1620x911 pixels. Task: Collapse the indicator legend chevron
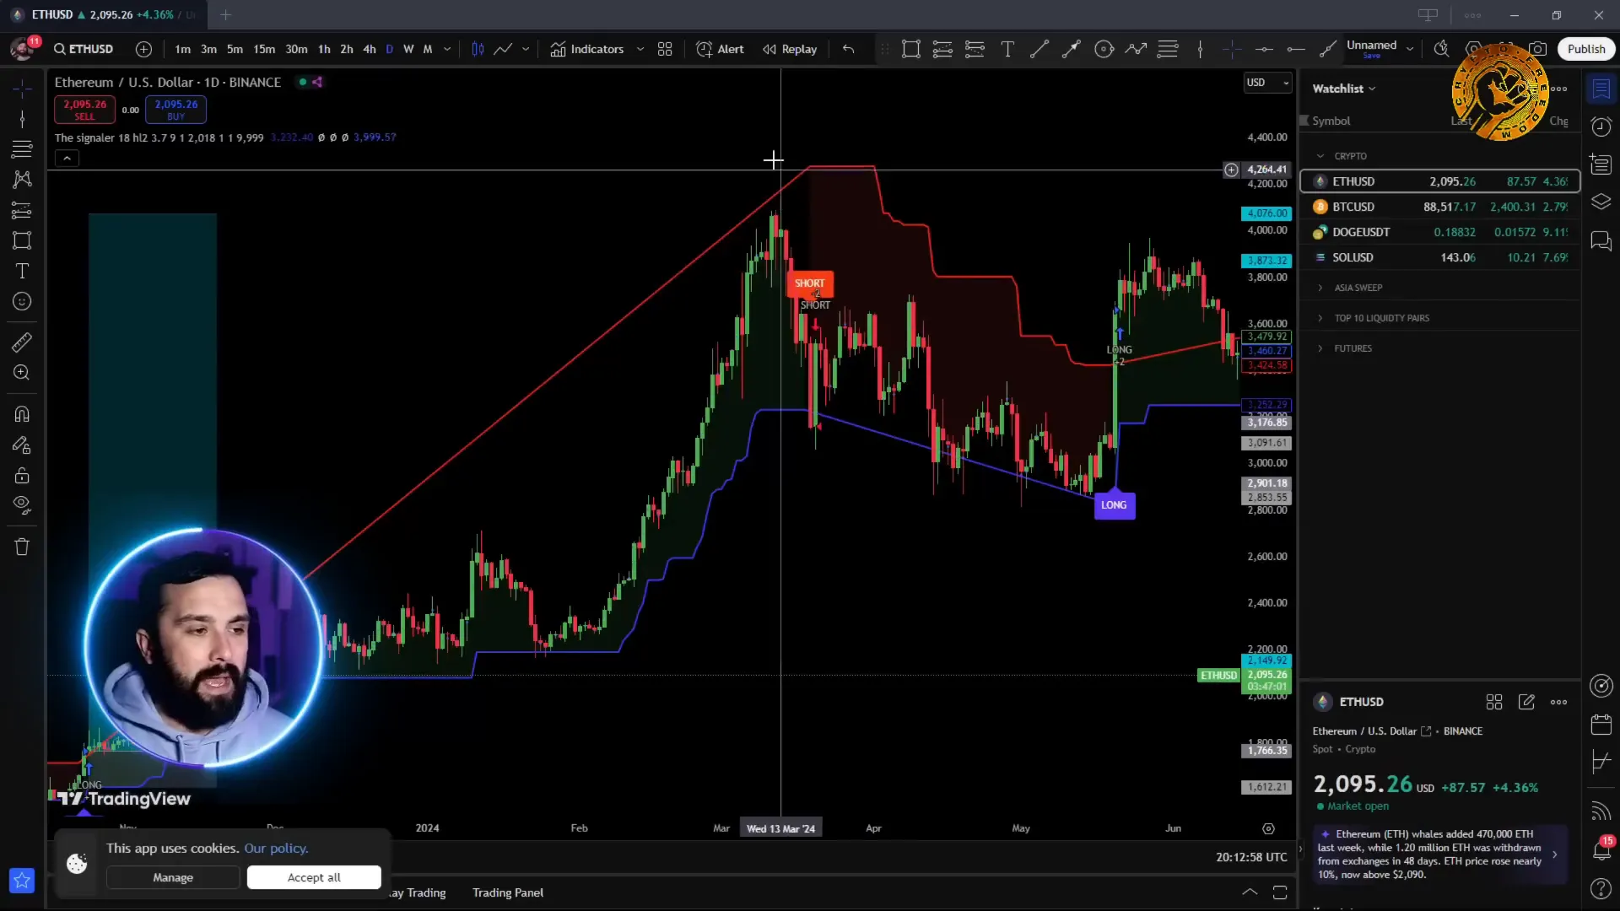point(67,158)
